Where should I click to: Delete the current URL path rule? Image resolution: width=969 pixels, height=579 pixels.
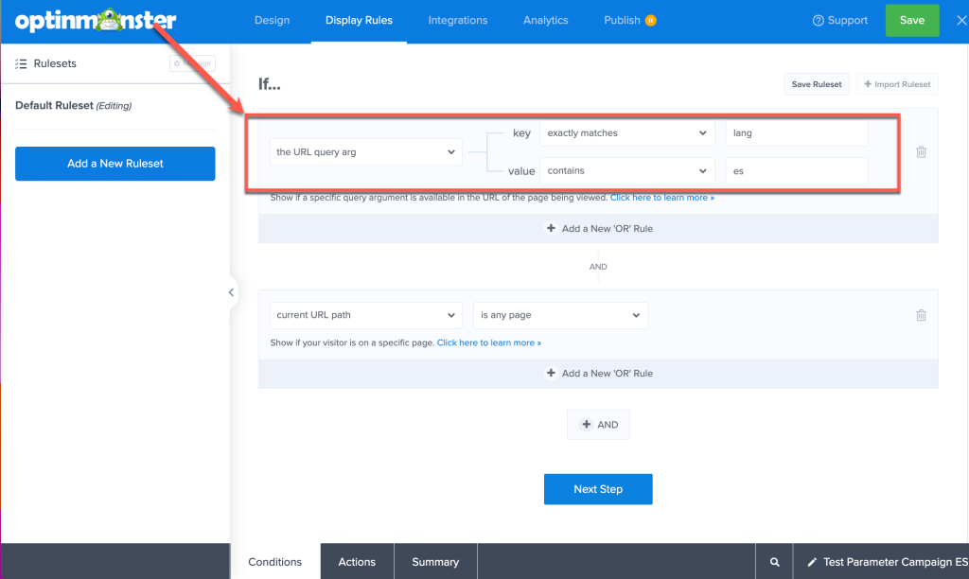921,315
